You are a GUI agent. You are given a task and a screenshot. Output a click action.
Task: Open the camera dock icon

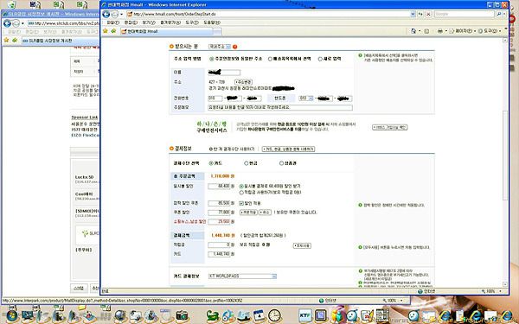182,315
